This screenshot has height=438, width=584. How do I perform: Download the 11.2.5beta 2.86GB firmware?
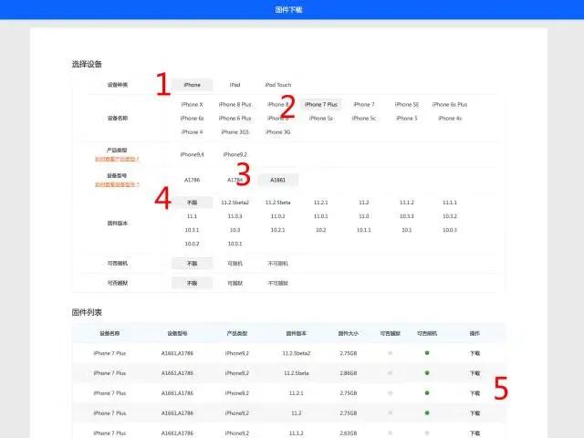pyautogui.click(x=474, y=373)
